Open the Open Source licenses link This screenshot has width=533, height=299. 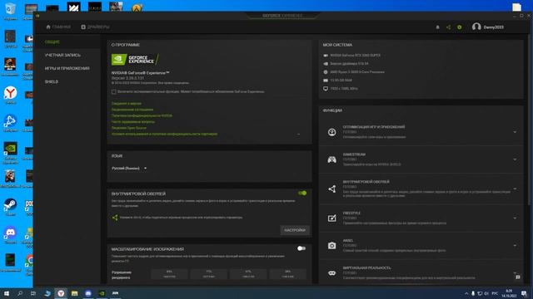pyautogui.click(x=129, y=128)
